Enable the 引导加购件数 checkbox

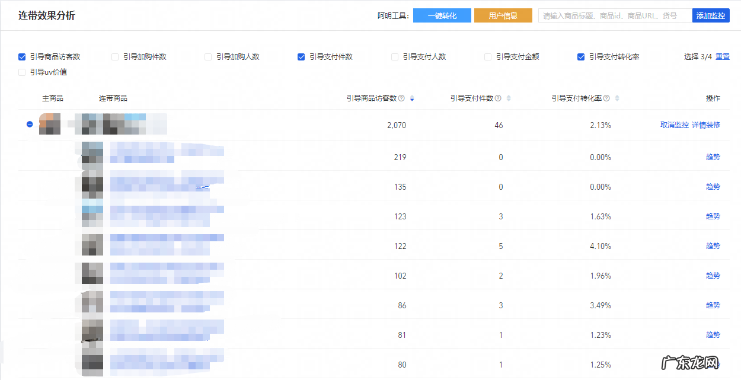tap(114, 56)
